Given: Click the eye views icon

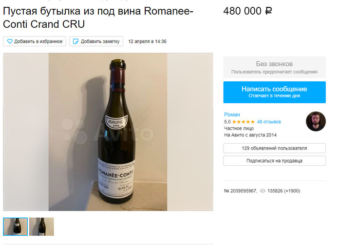Looking at the screenshot, I should pyautogui.click(x=263, y=191).
